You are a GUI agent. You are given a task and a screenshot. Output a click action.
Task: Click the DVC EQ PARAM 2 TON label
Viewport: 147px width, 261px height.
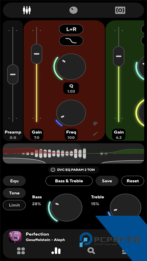76,170
